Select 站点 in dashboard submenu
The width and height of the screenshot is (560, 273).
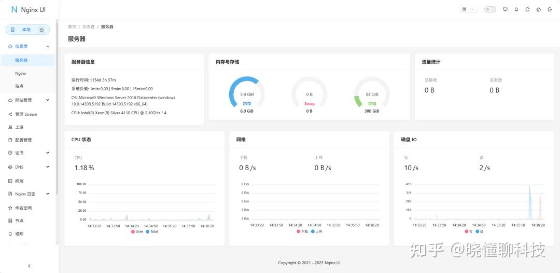point(28,86)
